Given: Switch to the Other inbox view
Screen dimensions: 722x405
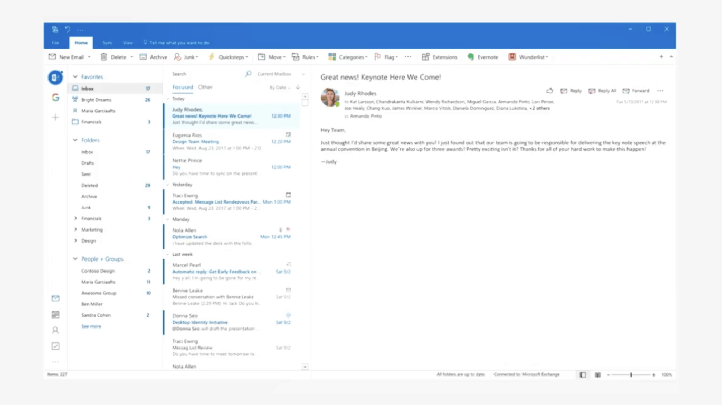Looking at the screenshot, I should click(205, 88).
